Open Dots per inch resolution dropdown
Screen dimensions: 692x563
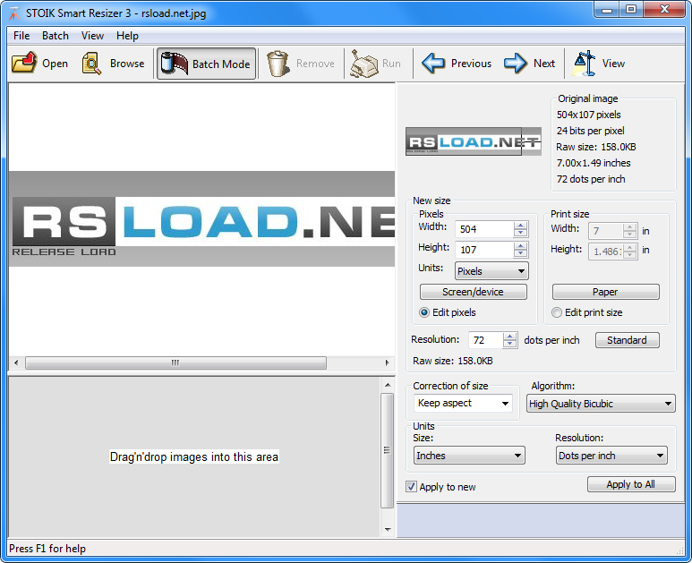pos(611,456)
